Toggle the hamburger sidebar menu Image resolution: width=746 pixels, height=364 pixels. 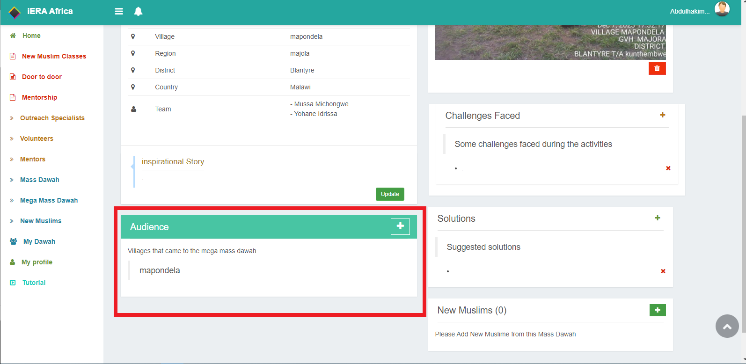click(119, 11)
